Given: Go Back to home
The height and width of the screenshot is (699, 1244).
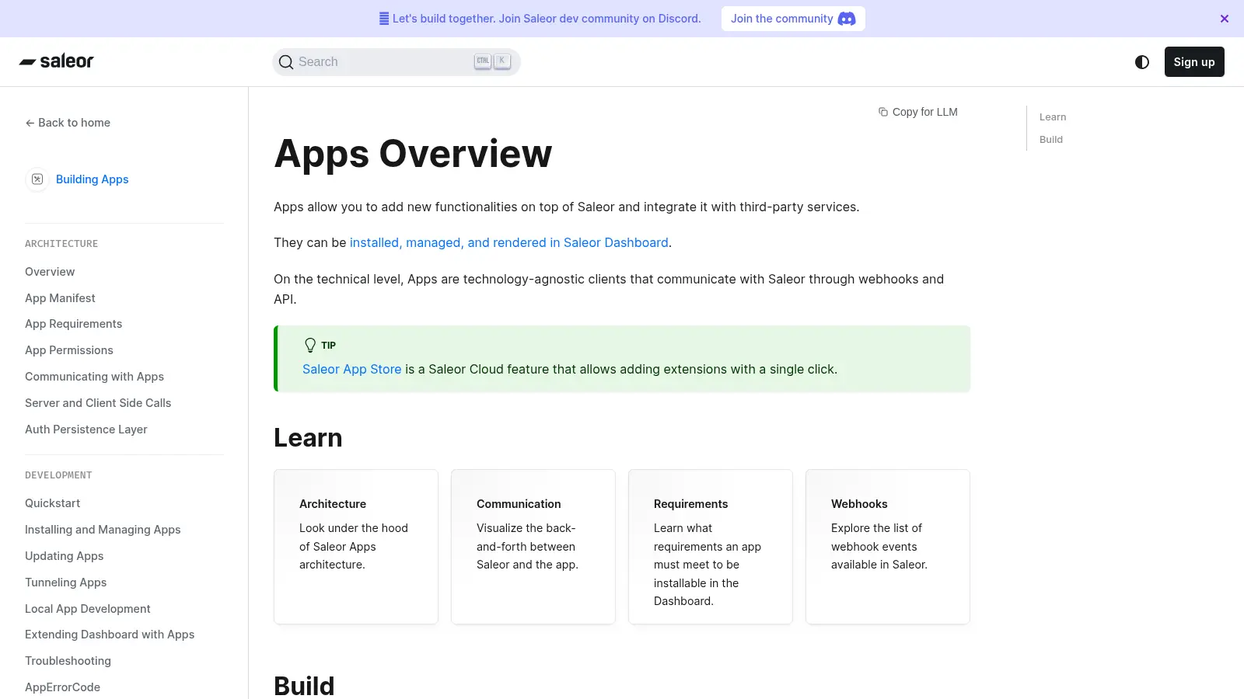Looking at the screenshot, I should 68,123.
